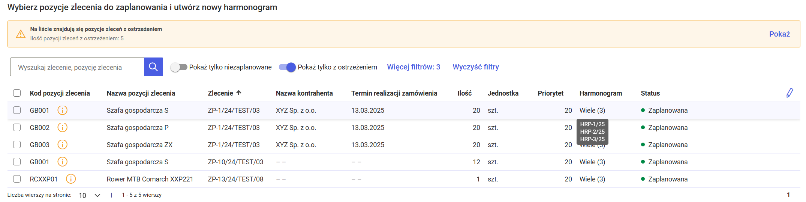Click the blue search magnifier button
The height and width of the screenshot is (202, 806).
[x=153, y=67]
